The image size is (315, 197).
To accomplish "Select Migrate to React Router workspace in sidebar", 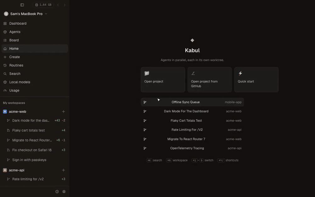I will [35, 140].
